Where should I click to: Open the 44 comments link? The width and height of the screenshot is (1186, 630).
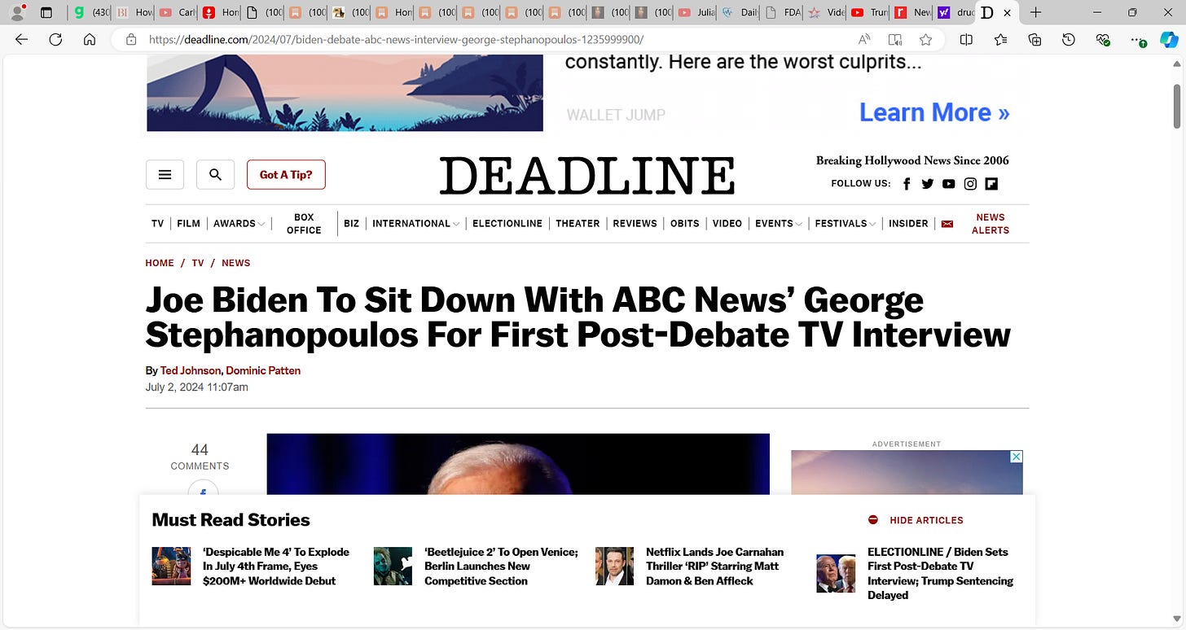coord(200,457)
